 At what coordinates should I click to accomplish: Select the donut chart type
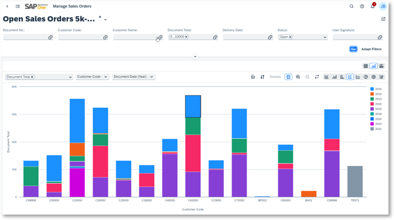(373, 77)
